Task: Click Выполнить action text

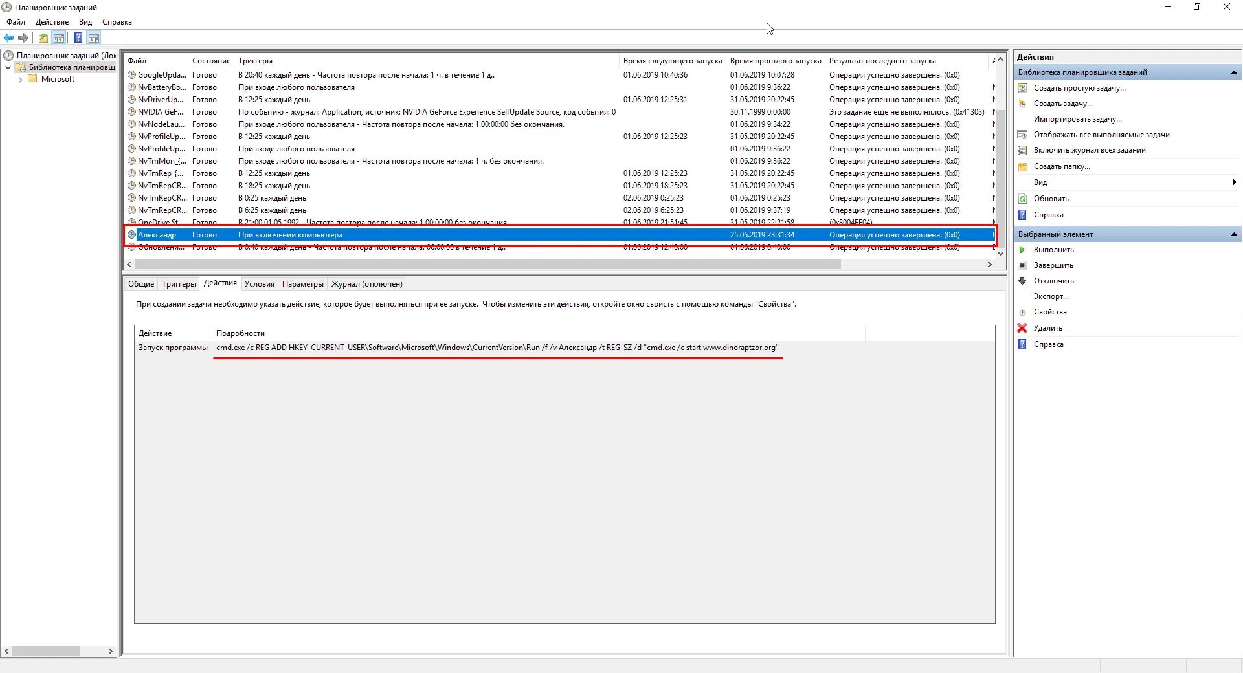Action: (1053, 250)
